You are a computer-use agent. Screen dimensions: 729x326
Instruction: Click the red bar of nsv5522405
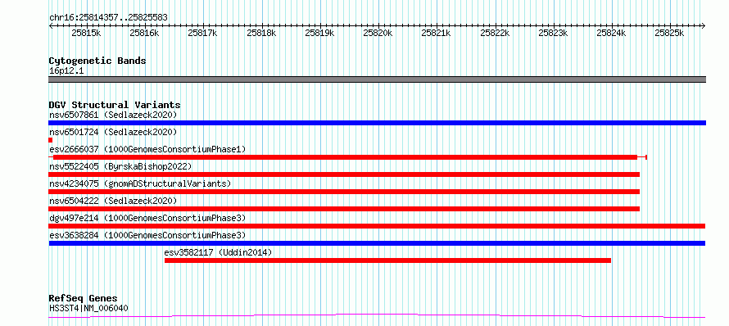[344, 174]
